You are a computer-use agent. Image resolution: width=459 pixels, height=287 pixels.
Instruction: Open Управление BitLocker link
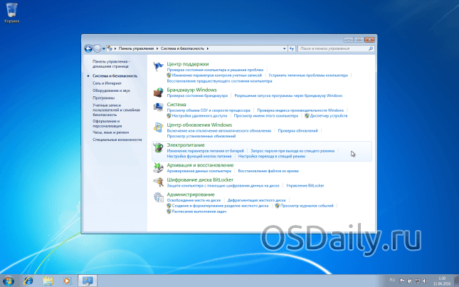pos(305,186)
